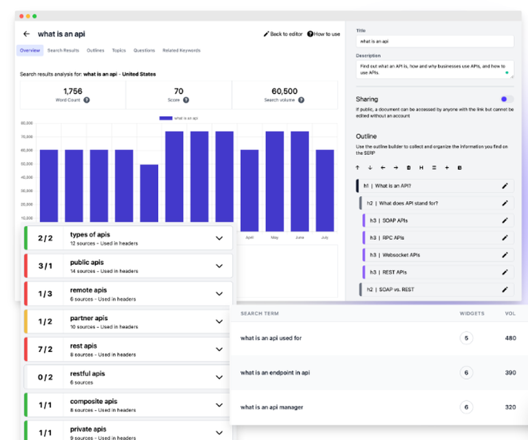Click the delete trash icon in Outline toolbar
This screenshot has height=440, width=528.
(409, 168)
